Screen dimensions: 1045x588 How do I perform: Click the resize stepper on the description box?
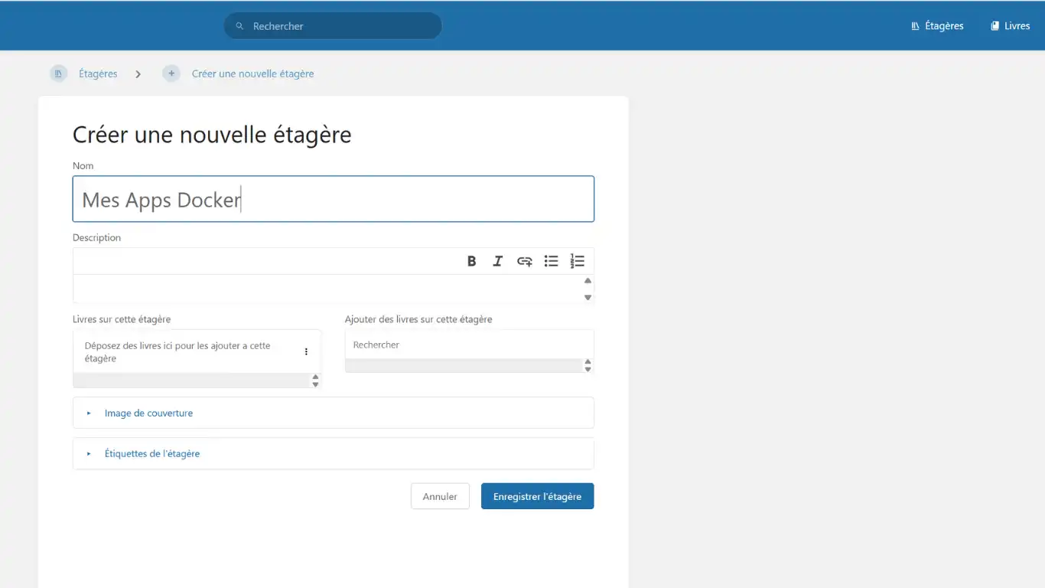588,289
